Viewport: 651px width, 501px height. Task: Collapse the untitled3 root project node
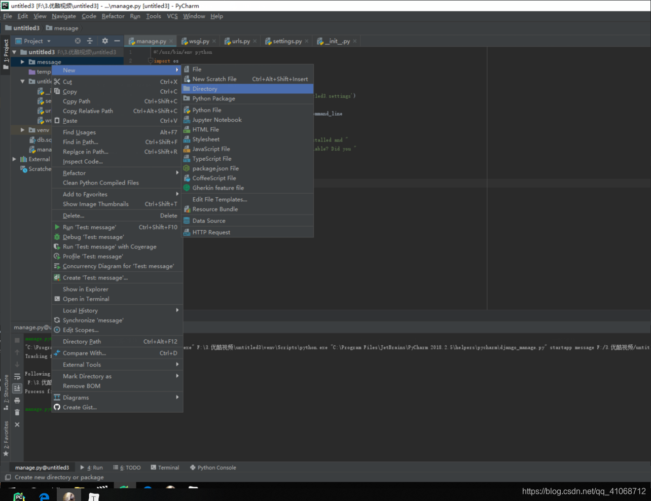click(x=14, y=52)
